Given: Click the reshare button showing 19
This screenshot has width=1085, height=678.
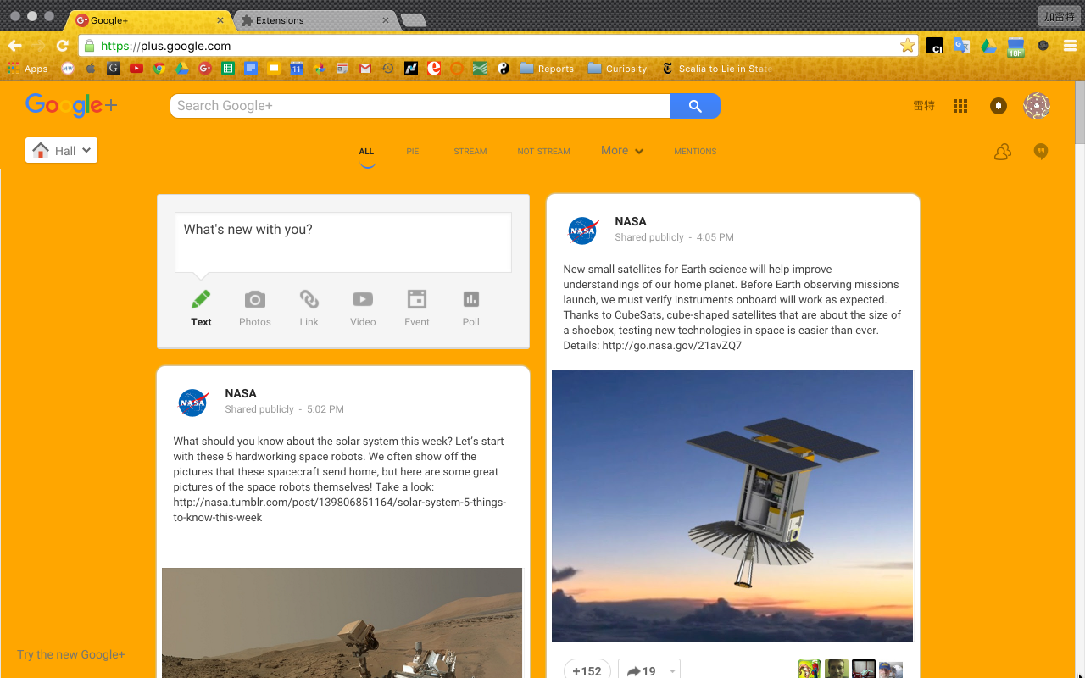Looking at the screenshot, I should pos(642,670).
